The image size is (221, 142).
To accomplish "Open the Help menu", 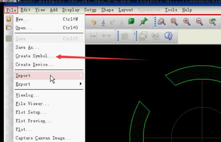I will pyautogui.click(x=187, y=10).
